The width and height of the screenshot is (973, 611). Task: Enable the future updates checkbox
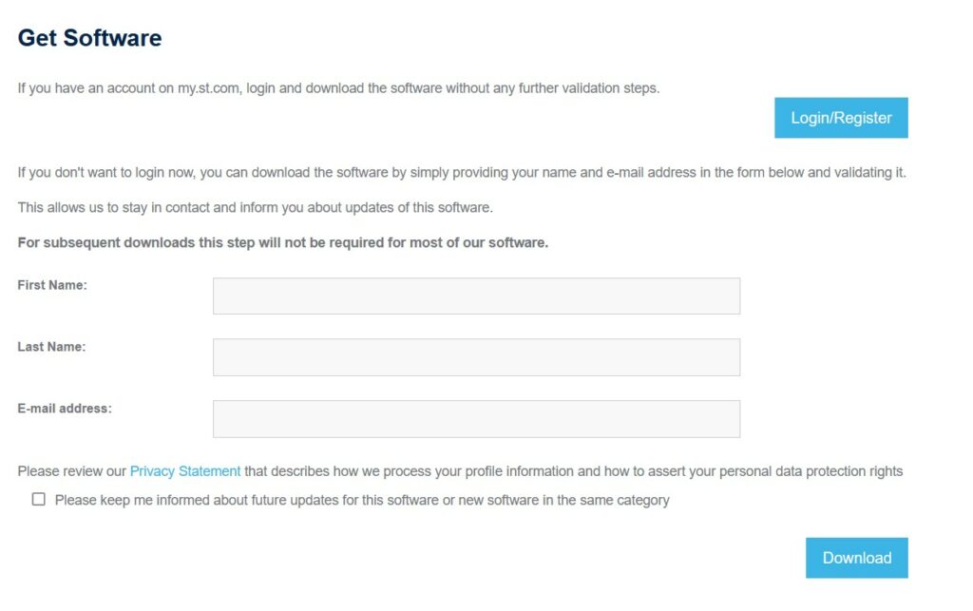39,499
